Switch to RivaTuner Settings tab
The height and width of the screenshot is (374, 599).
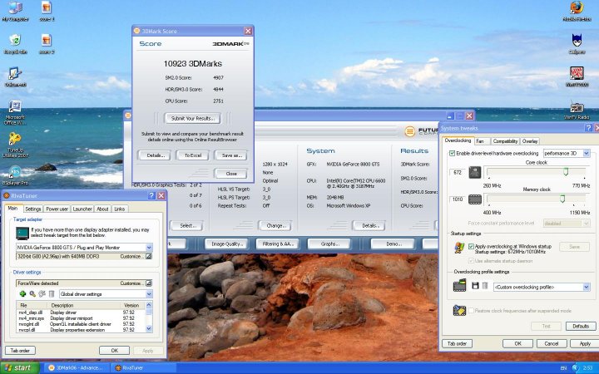pos(32,209)
